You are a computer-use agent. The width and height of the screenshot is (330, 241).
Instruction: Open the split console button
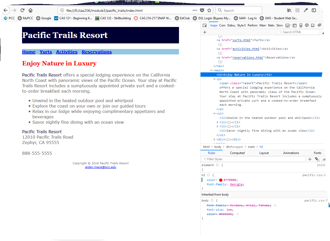click(x=295, y=25)
